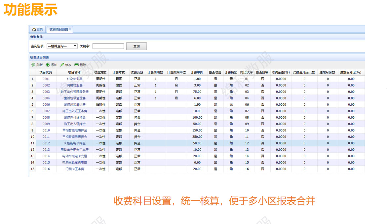The width and height of the screenshot is (387, 224).
Task: Click the 临时性 charge method cell
Action: [101, 105]
